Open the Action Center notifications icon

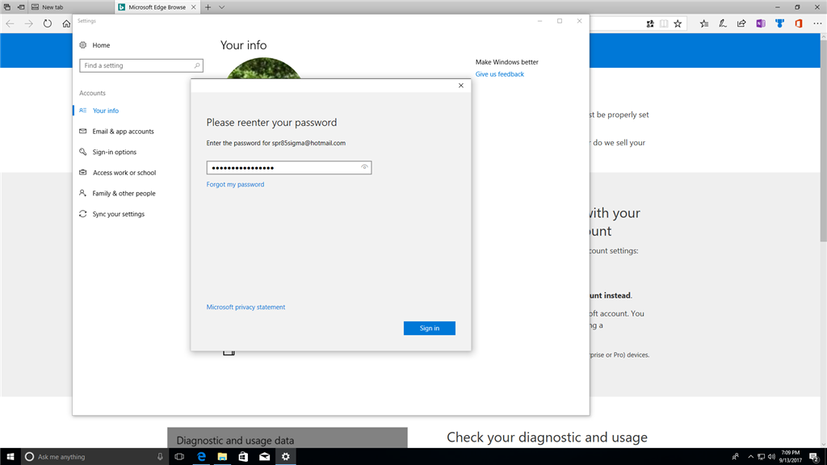pyautogui.click(x=814, y=457)
